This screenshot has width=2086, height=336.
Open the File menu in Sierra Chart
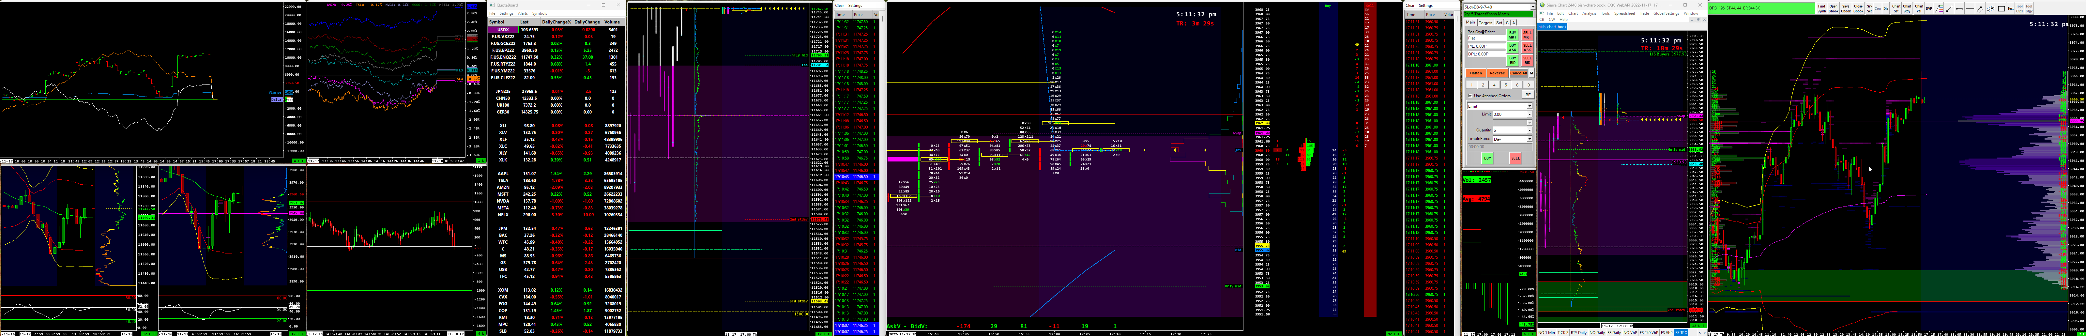pos(1550,13)
